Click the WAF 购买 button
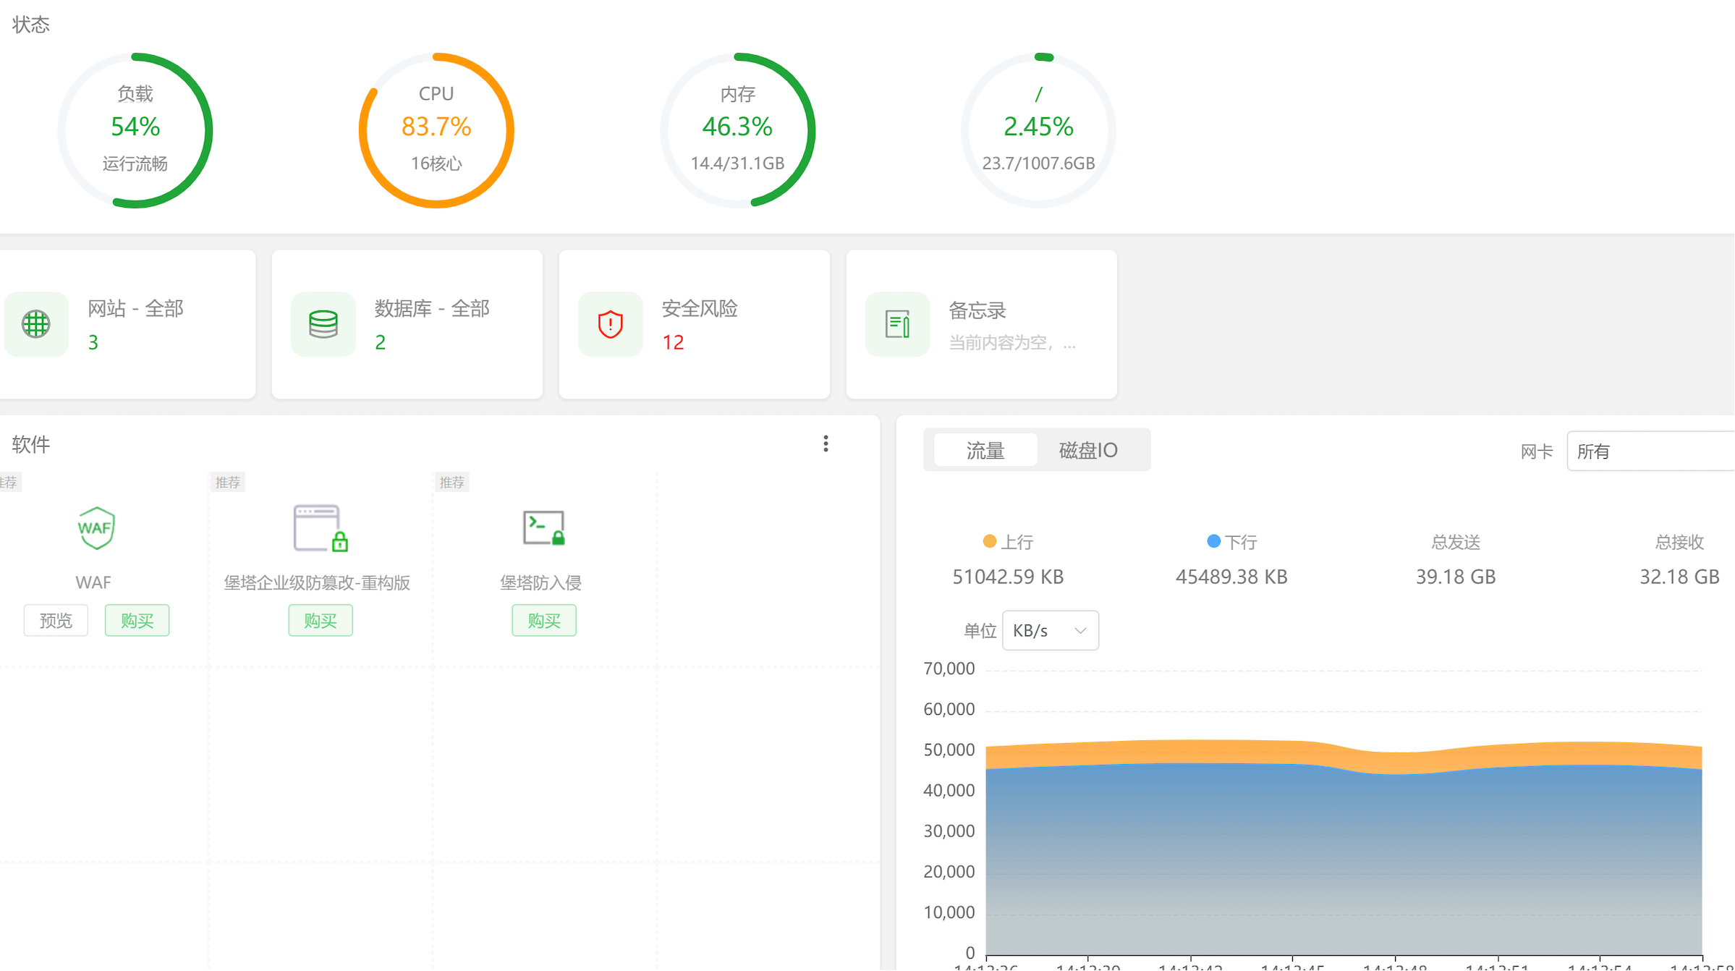 tap(137, 621)
